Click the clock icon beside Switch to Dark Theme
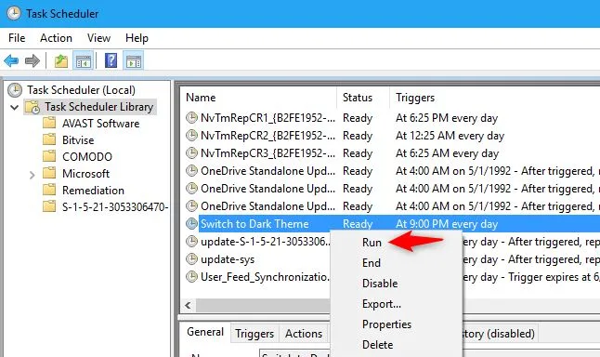 tap(191, 223)
